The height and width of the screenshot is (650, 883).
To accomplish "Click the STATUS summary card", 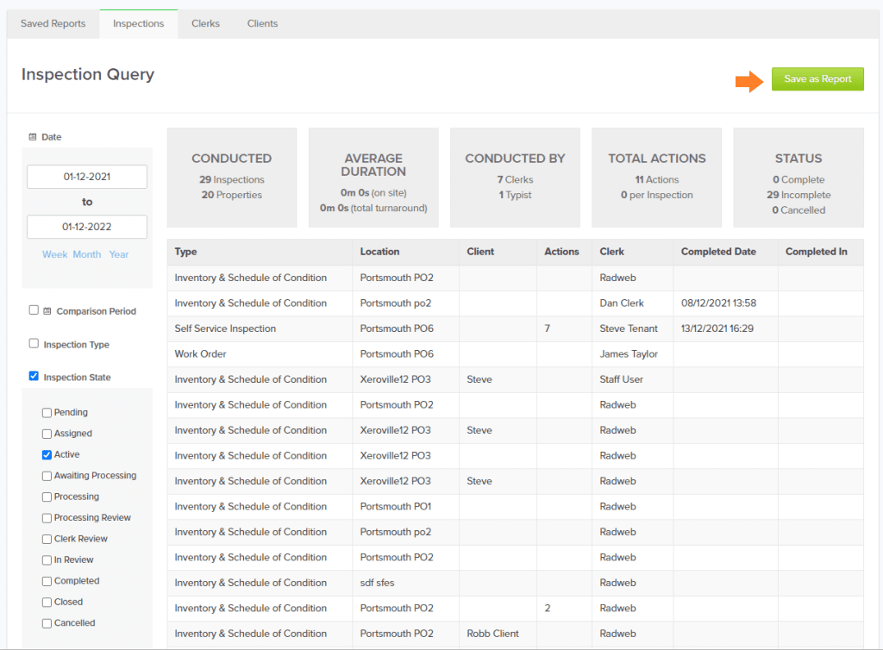I will point(798,178).
